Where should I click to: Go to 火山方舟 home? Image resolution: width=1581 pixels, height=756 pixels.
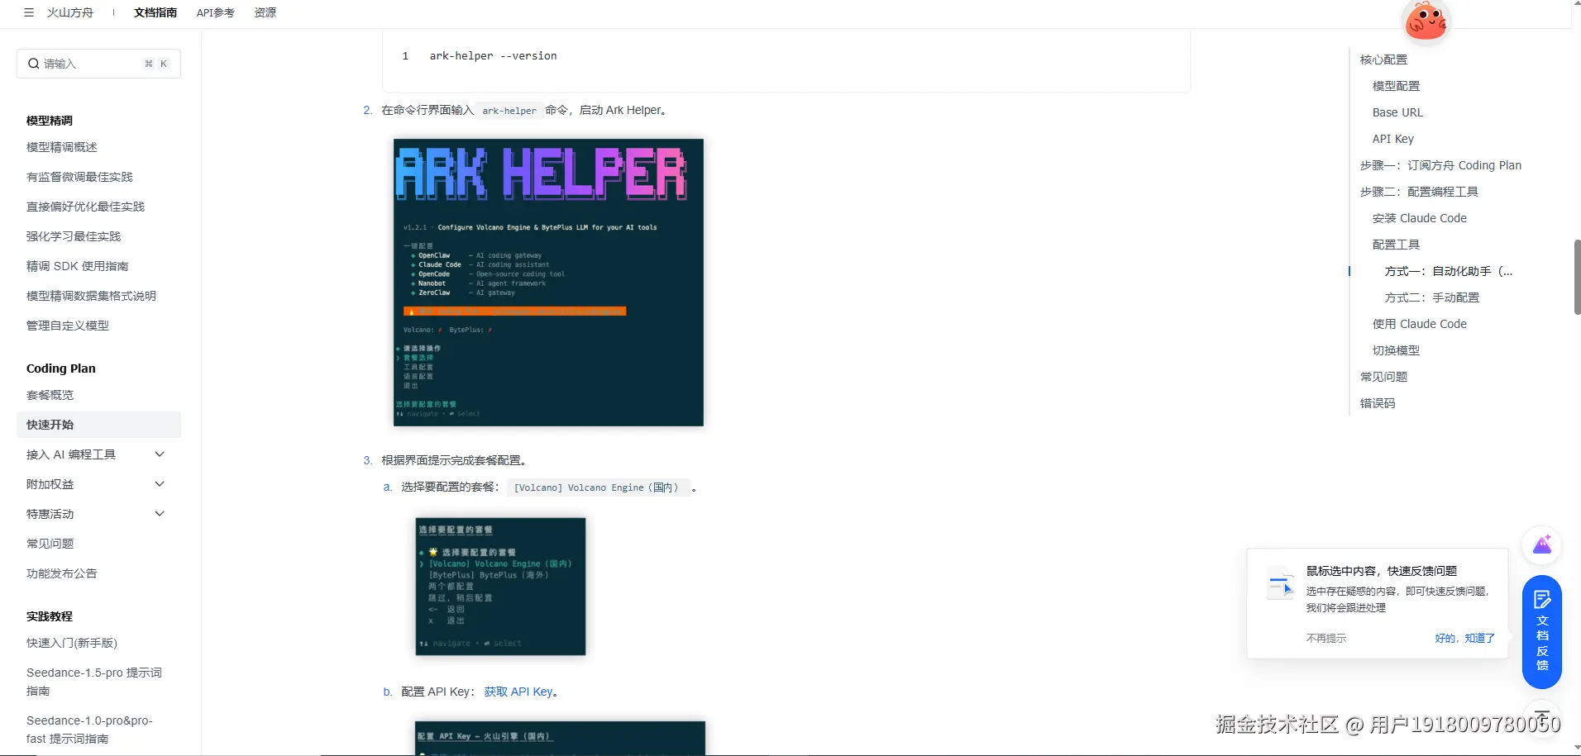tap(70, 12)
